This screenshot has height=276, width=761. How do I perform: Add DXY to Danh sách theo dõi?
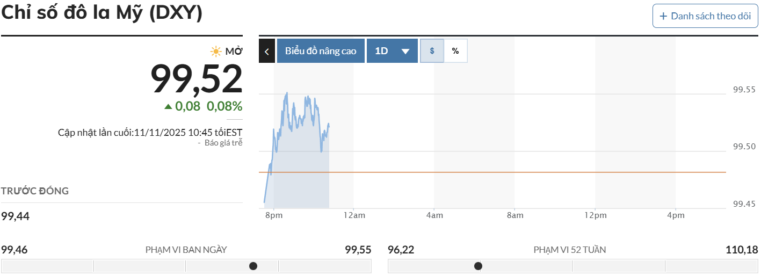[705, 16]
